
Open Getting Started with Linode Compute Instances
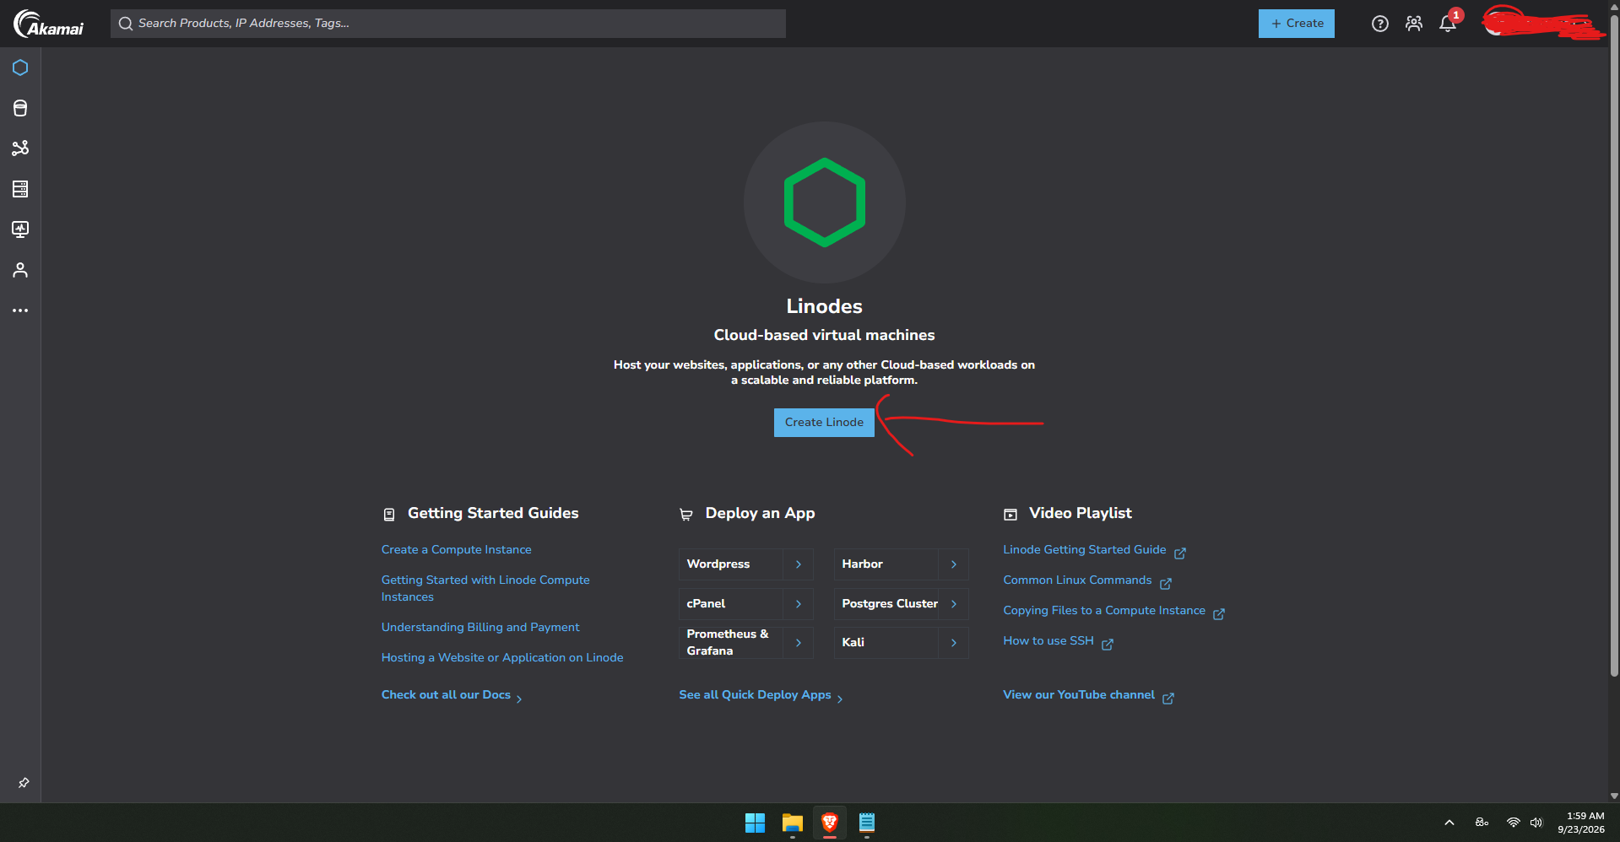click(485, 589)
